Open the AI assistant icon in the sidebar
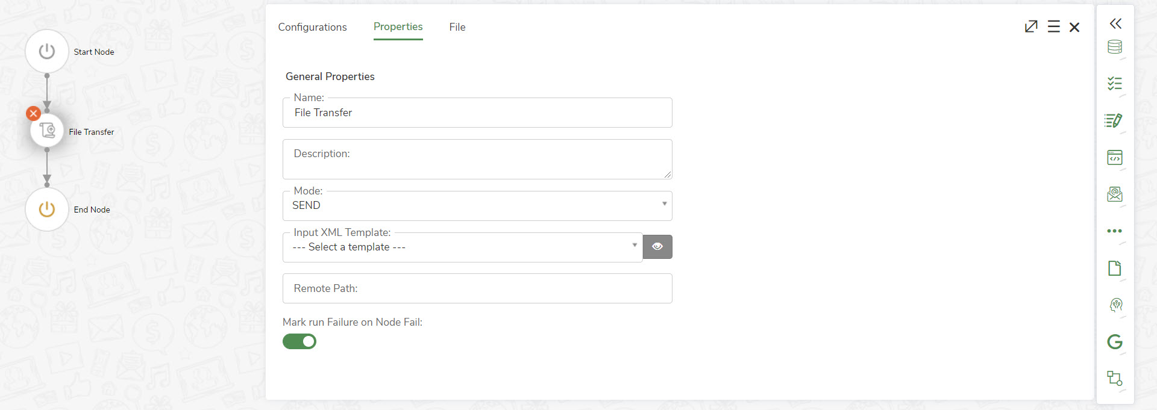The height and width of the screenshot is (410, 1157). [1115, 306]
